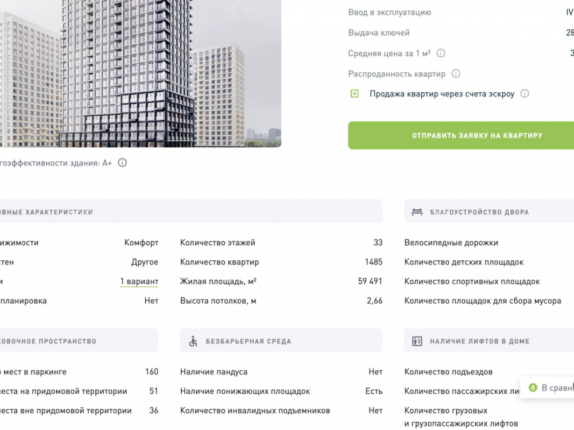Click the Наличие пандуса row label
Viewport: 574px width, 430px height.
pos(214,372)
